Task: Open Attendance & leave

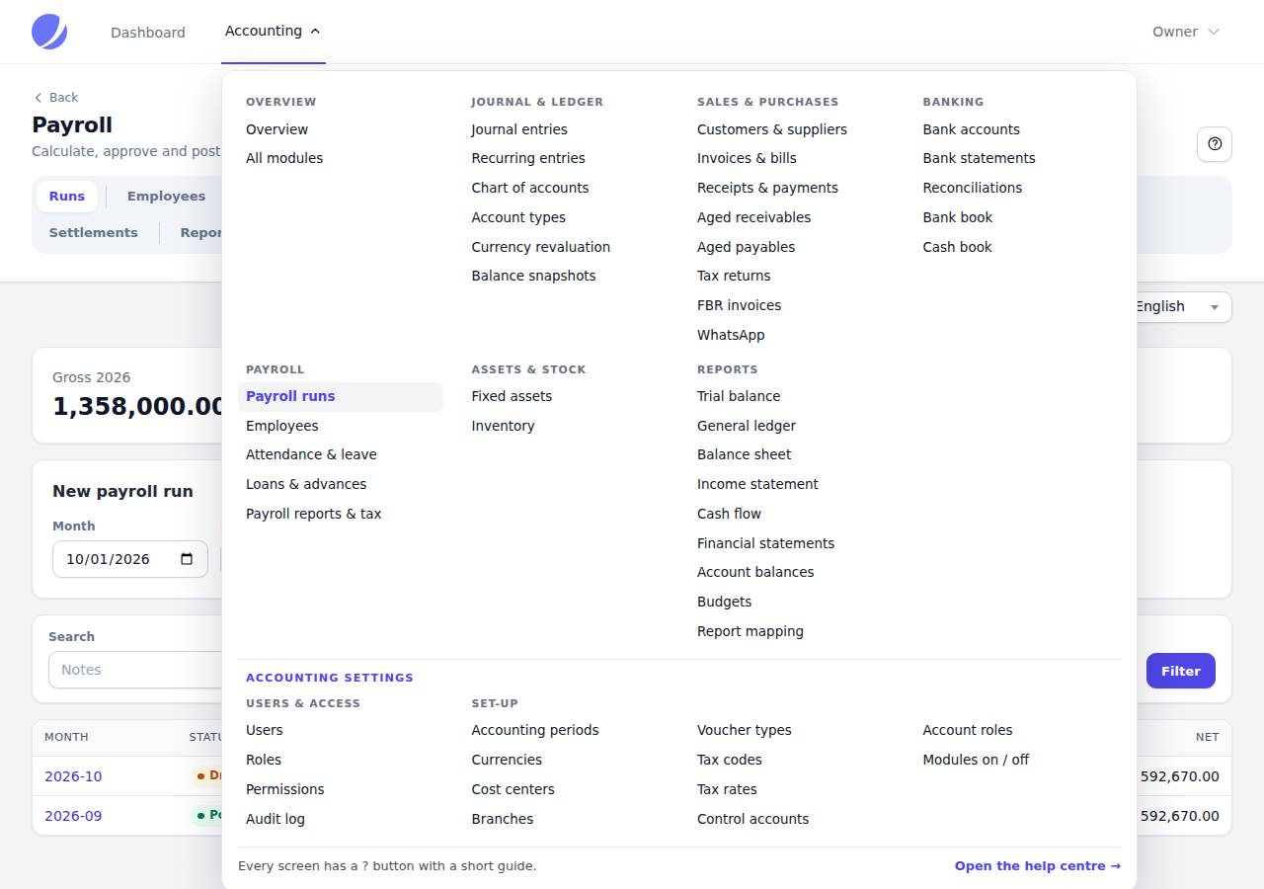Action: pos(311,454)
